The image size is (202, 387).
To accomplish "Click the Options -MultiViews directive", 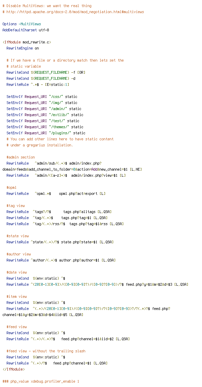I will pyautogui.click(x=22, y=24).
